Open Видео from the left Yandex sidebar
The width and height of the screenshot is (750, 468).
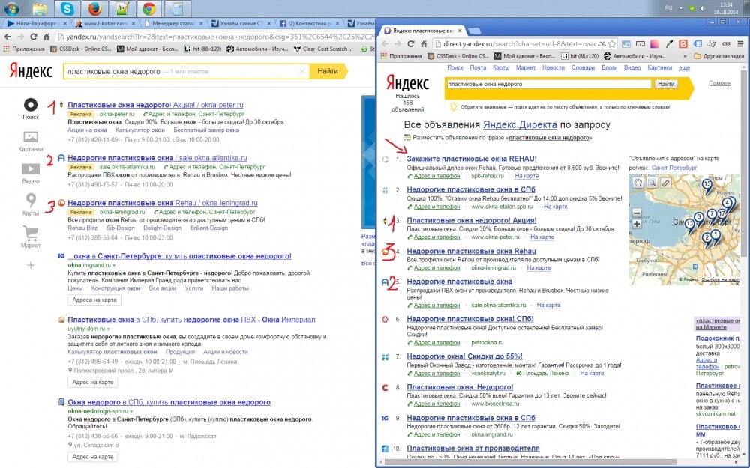(31, 169)
